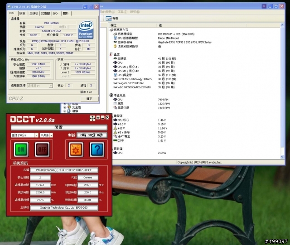Click the 偵測到底架指示 row icon

[x=115, y=46]
